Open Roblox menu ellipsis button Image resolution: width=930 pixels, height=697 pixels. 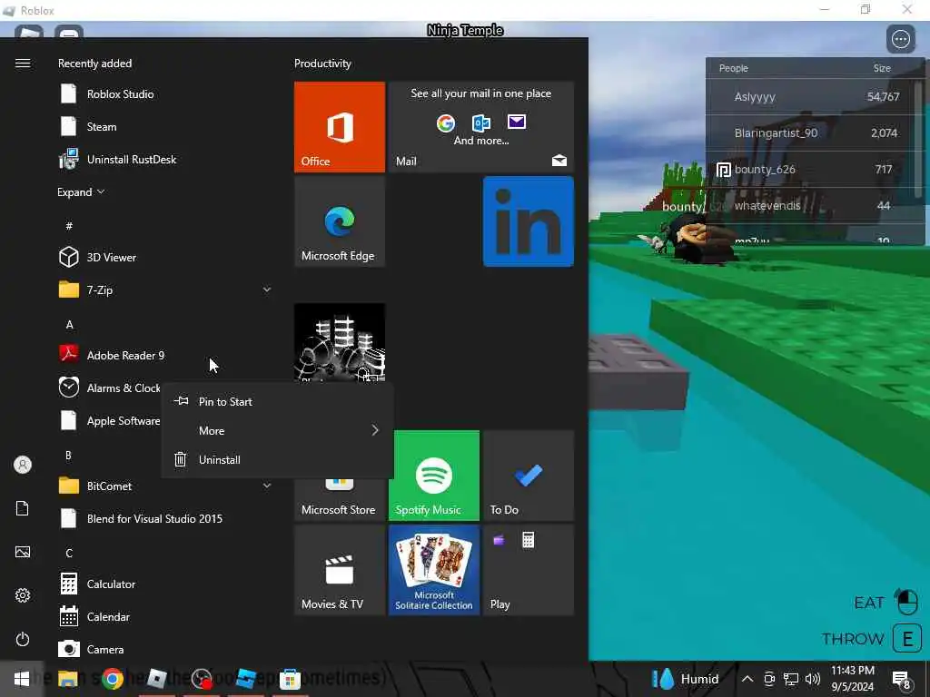[900, 40]
